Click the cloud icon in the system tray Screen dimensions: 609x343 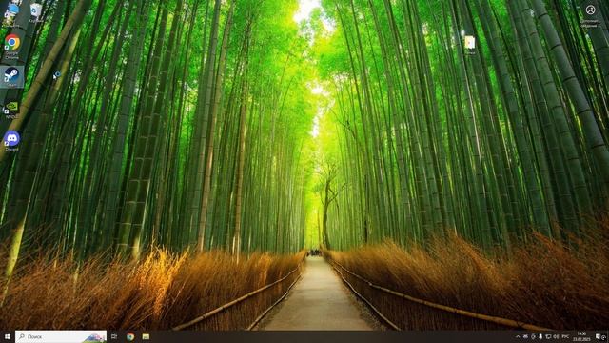(525, 336)
